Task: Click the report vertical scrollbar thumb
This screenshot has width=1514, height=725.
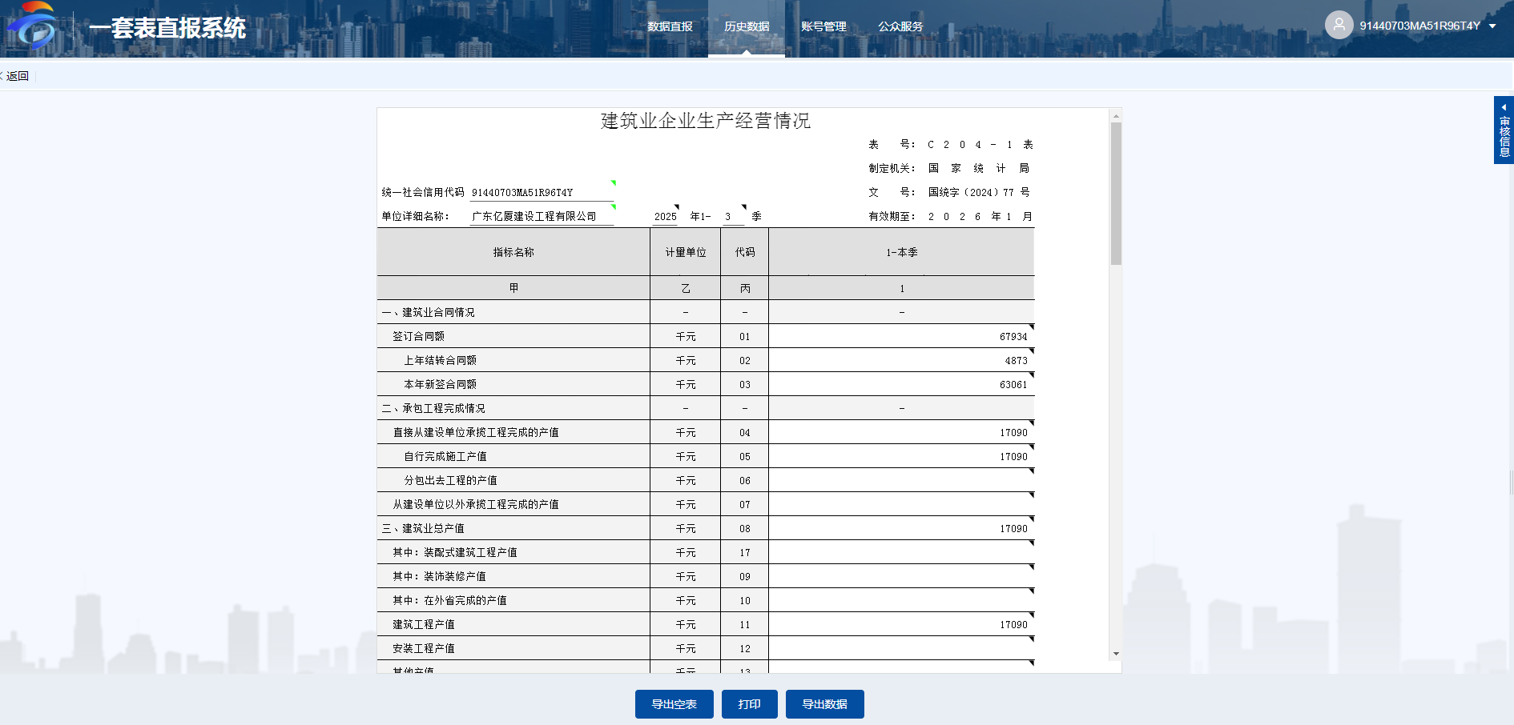Action: [1116, 192]
